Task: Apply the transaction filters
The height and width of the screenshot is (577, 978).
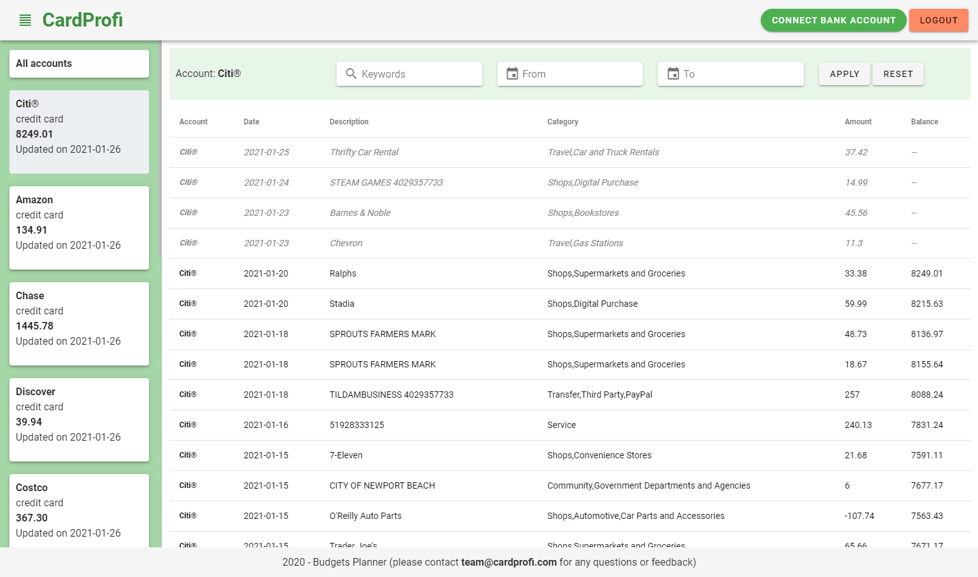Action: click(x=844, y=74)
